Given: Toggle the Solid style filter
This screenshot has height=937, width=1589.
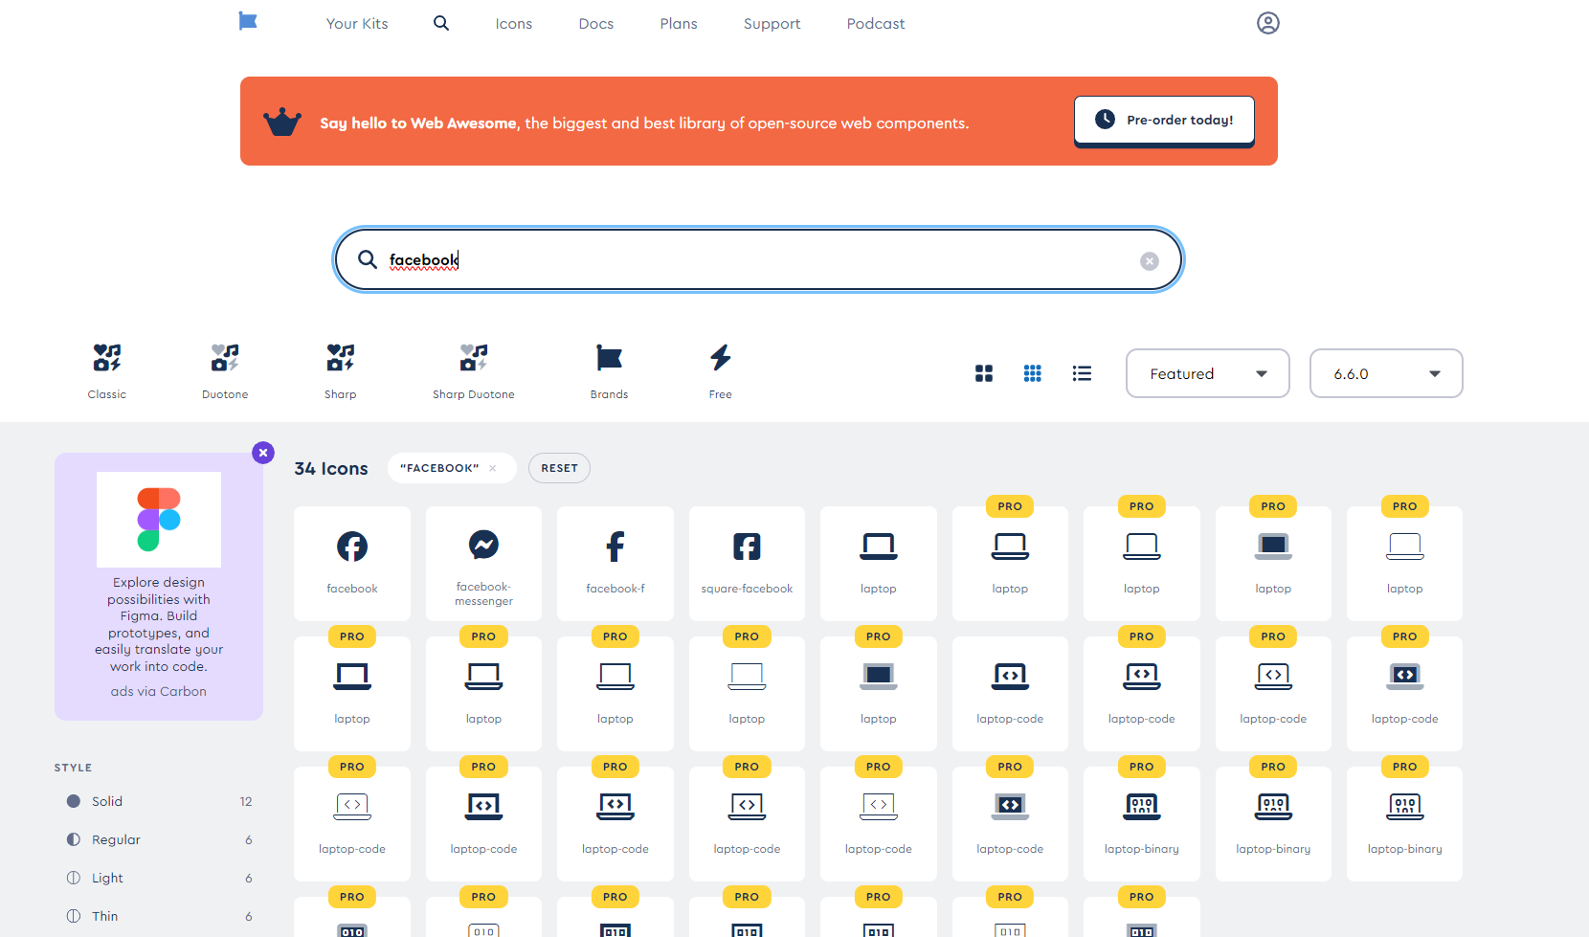Looking at the screenshot, I should (x=159, y=801).
